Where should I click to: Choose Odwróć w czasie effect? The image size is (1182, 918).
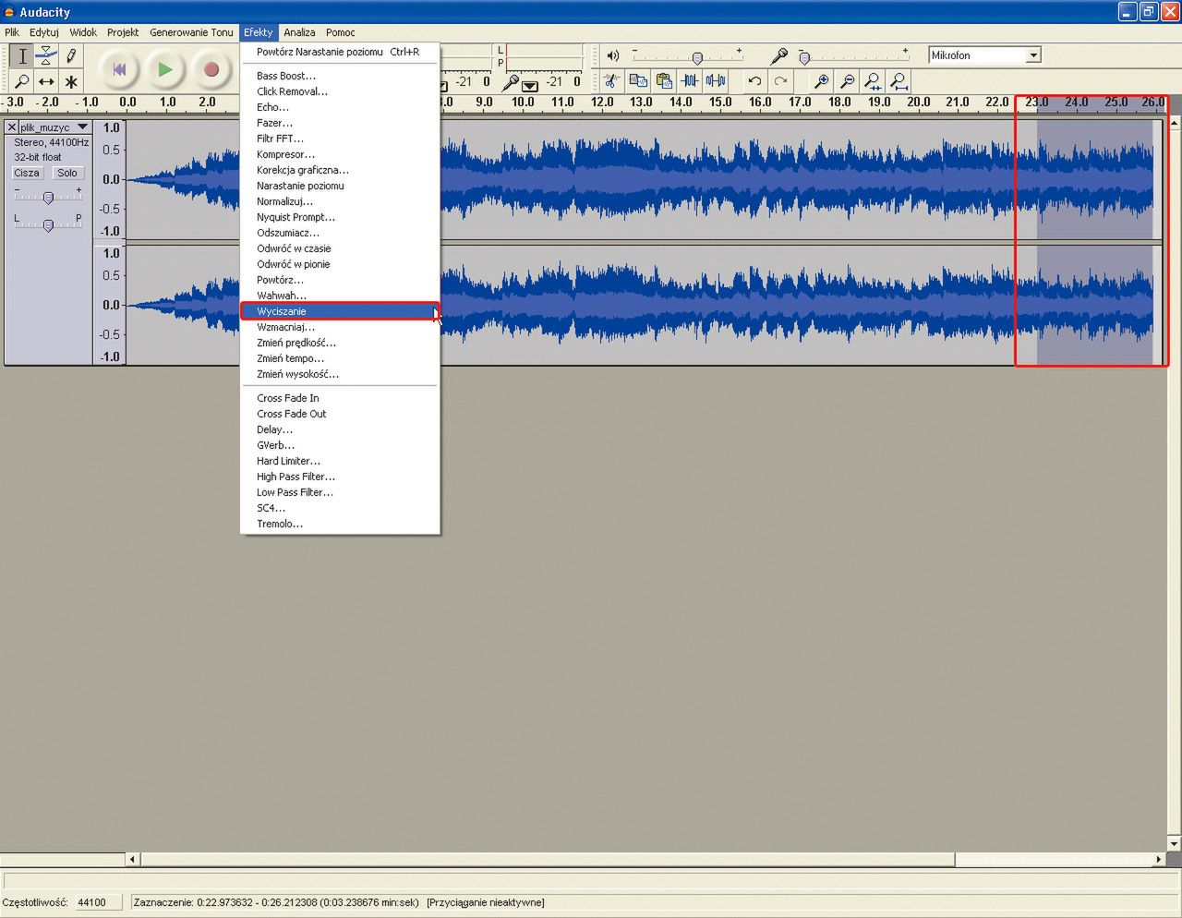340,248
